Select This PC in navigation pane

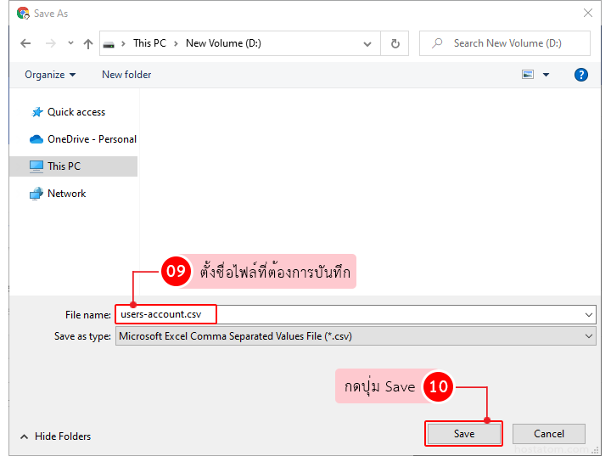(64, 166)
